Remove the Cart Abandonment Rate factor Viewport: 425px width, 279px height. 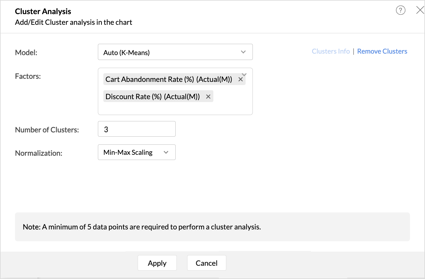(x=241, y=79)
